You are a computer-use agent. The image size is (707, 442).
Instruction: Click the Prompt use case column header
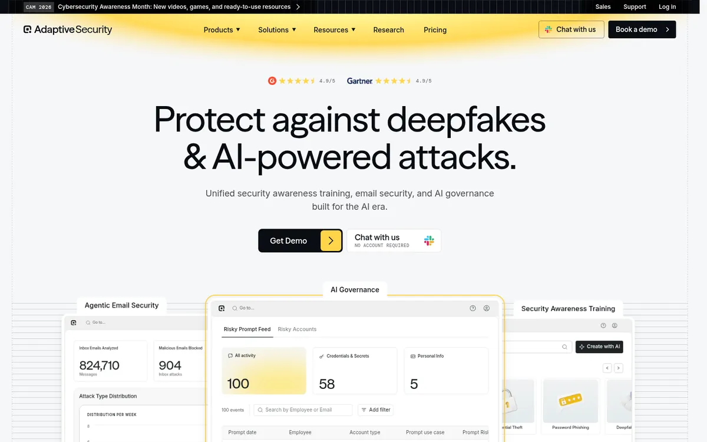click(425, 432)
